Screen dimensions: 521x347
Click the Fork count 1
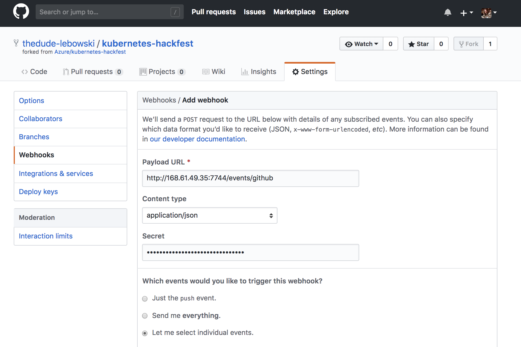[x=490, y=44]
